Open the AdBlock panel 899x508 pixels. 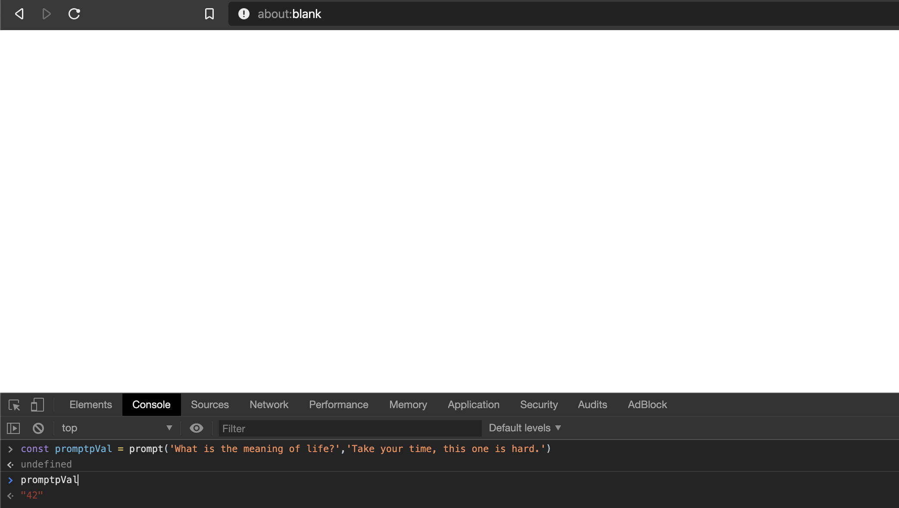(x=647, y=405)
